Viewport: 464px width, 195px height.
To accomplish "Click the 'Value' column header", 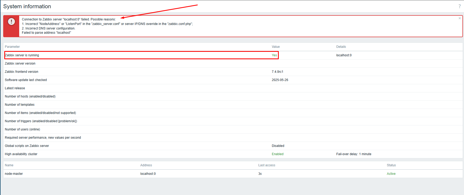I will (x=276, y=47).
